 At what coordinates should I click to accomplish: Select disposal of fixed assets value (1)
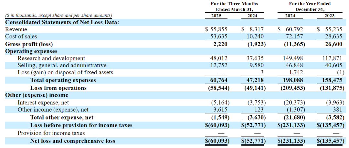(x=341, y=72)
